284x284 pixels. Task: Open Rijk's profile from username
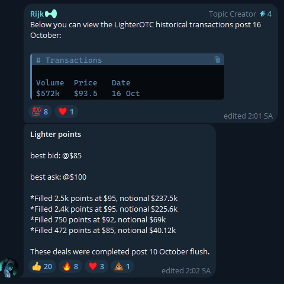tap(37, 14)
